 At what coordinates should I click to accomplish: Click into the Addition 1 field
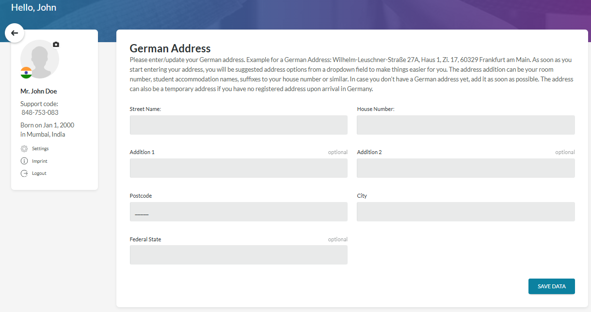click(x=239, y=168)
